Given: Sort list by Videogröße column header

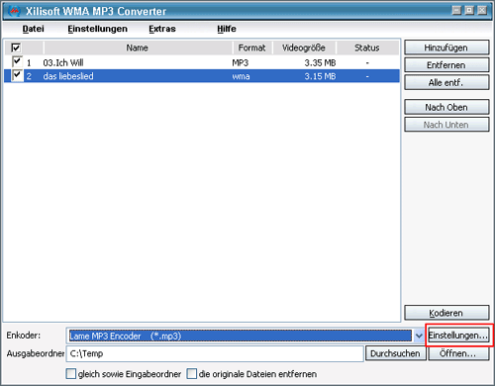Looking at the screenshot, I should pos(304,48).
